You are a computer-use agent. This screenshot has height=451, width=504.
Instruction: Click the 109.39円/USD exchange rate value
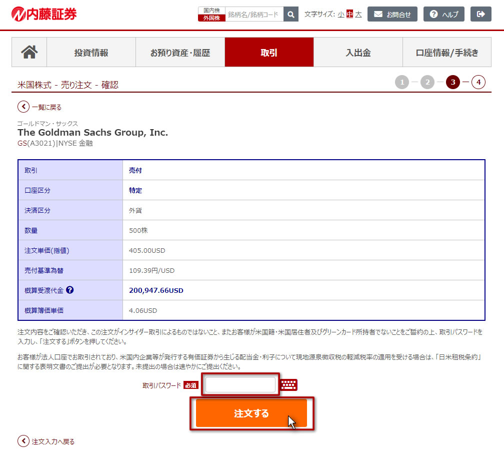coord(151,270)
